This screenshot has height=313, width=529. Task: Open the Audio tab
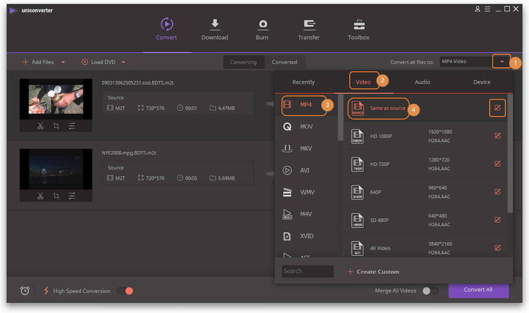[422, 82]
